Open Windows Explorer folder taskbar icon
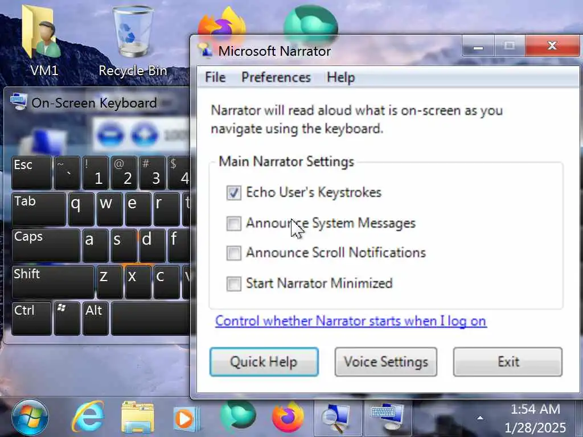Image resolution: width=583 pixels, height=437 pixels. pos(137,417)
